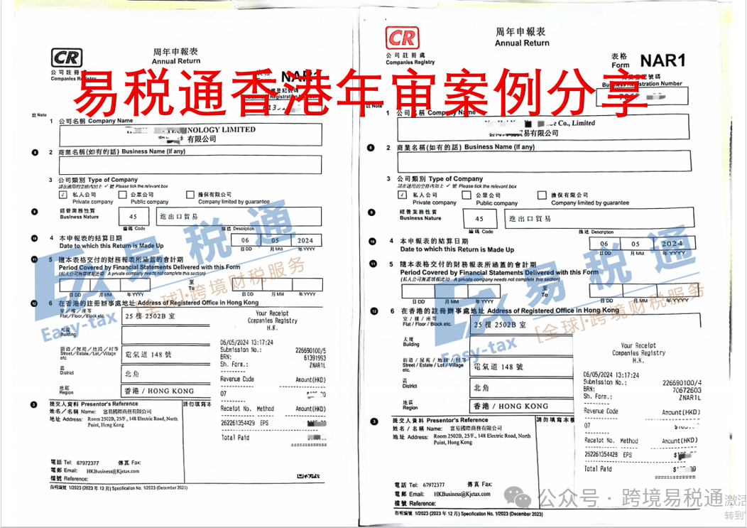
Task: Click month field 05 on left form
Action: click(275, 240)
